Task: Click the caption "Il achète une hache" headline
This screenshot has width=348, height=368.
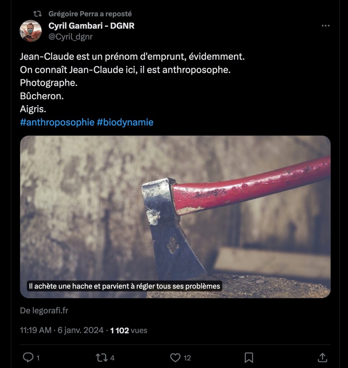Action: [124, 286]
